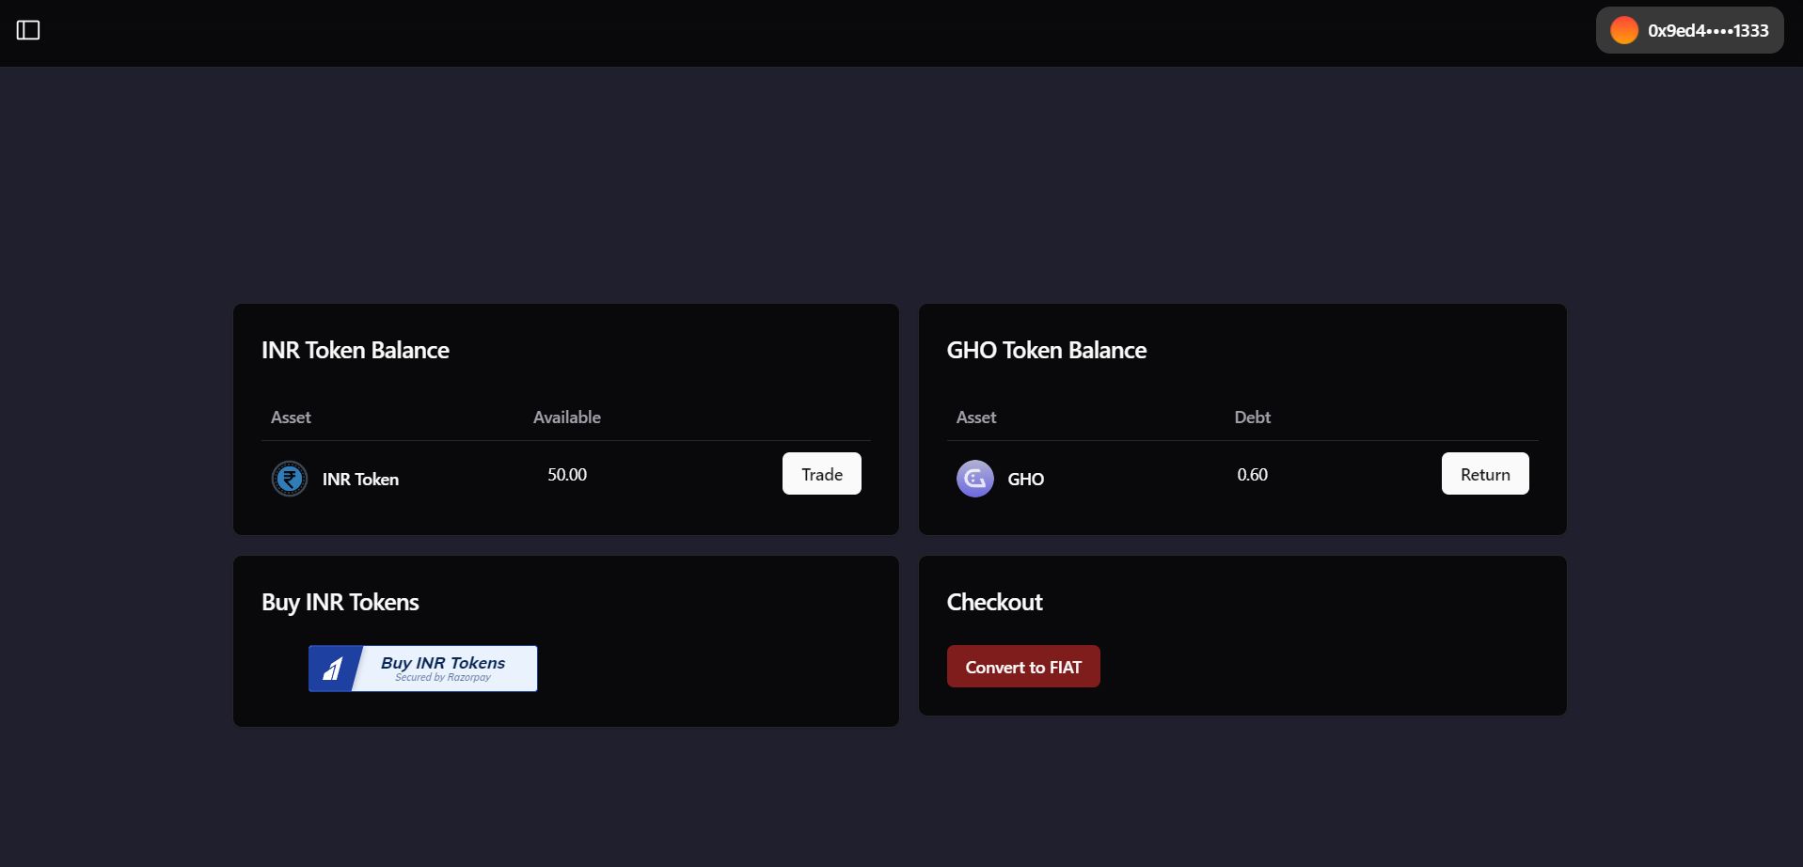Toggle the sidebar panel icon

pyautogui.click(x=28, y=31)
